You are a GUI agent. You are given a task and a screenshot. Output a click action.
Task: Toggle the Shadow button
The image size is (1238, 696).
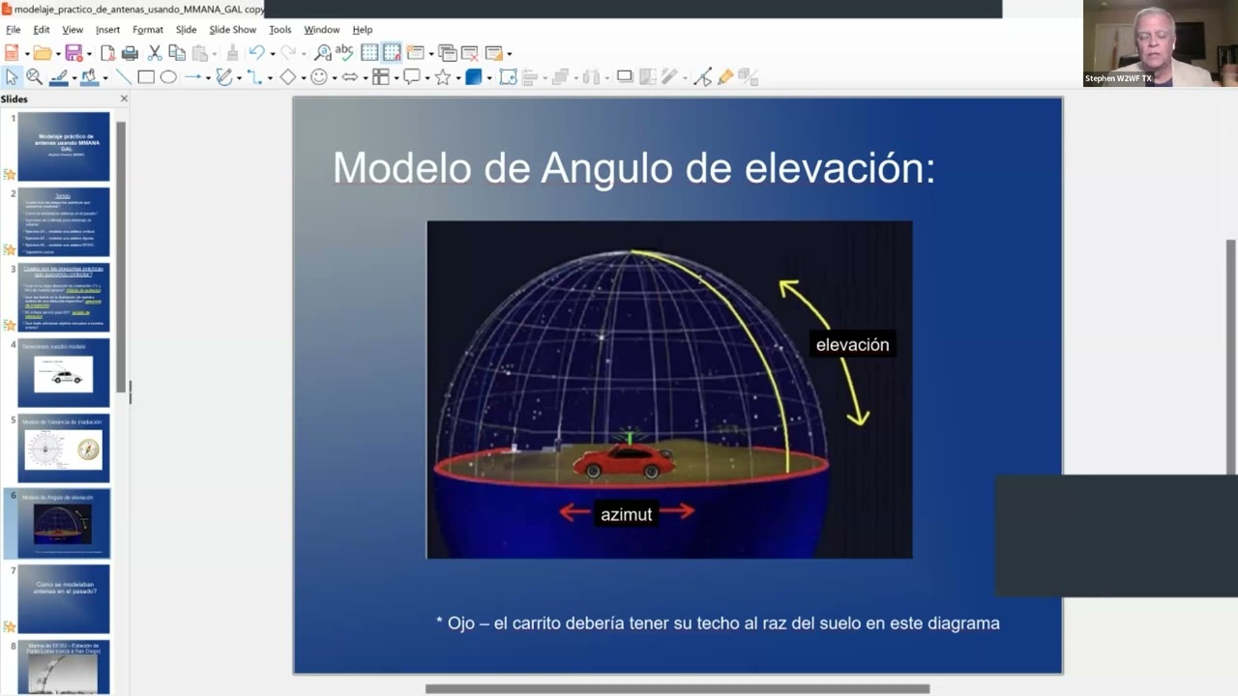[x=625, y=77]
